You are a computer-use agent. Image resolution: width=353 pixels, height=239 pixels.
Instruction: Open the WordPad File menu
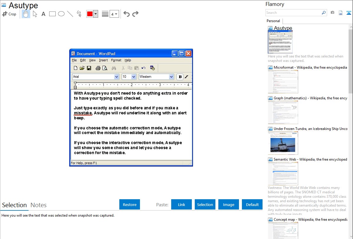pyautogui.click(x=74, y=60)
